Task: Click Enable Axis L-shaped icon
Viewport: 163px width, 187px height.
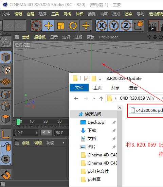Action: (6, 135)
